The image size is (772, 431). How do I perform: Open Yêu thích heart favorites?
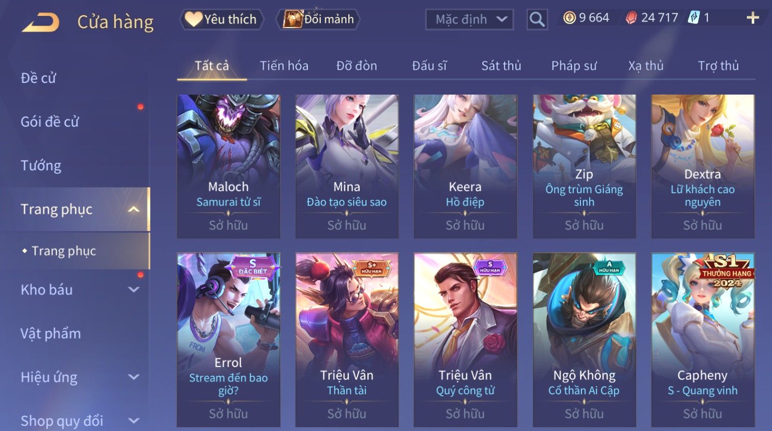click(221, 19)
